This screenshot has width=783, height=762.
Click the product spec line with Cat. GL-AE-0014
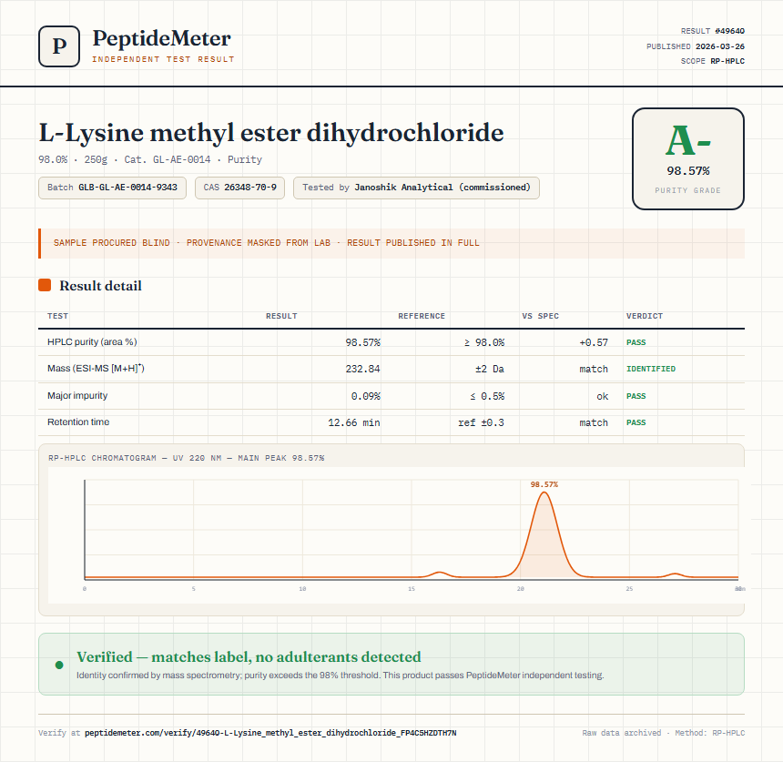click(x=150, y=159)
